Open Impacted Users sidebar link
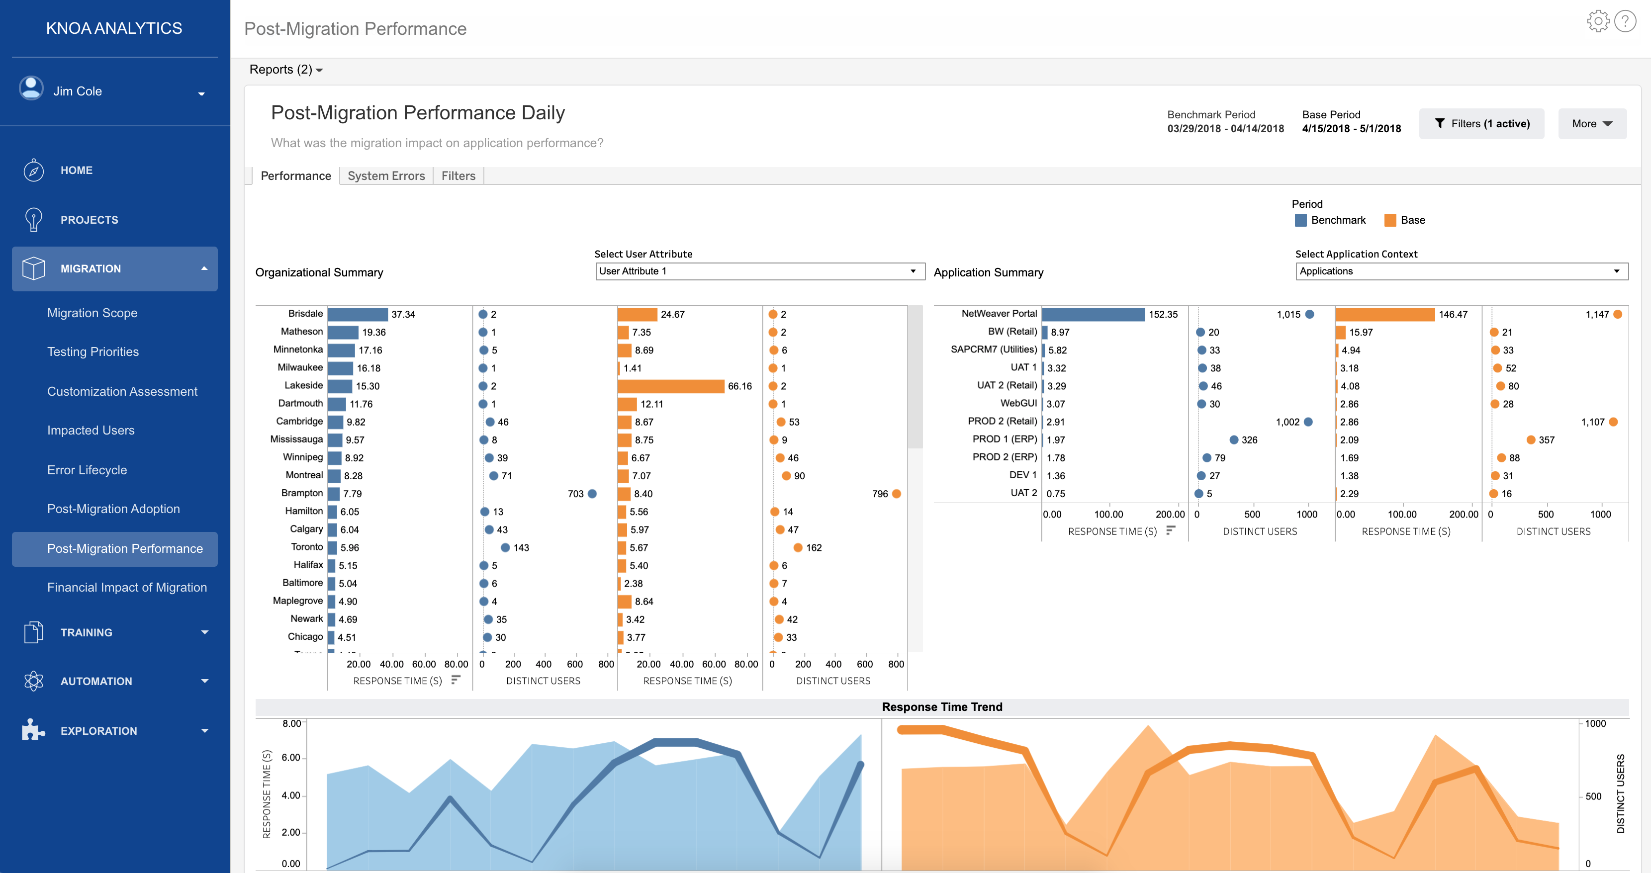 tap(91, 430)
